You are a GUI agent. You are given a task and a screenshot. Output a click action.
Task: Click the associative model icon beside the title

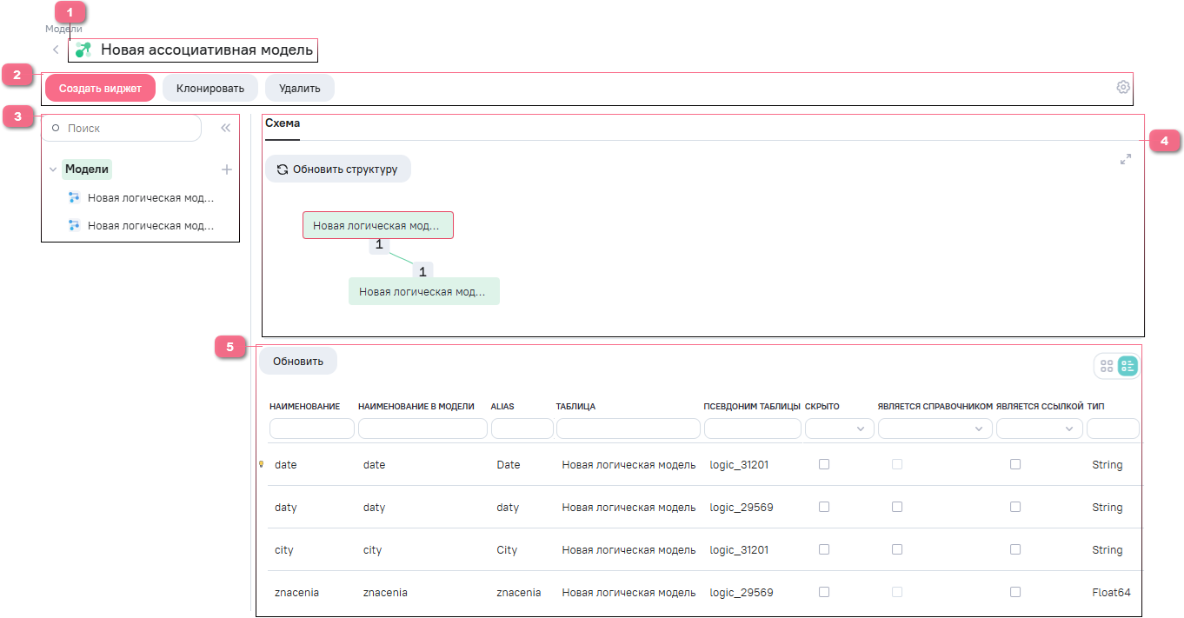(x=83, y=50)
